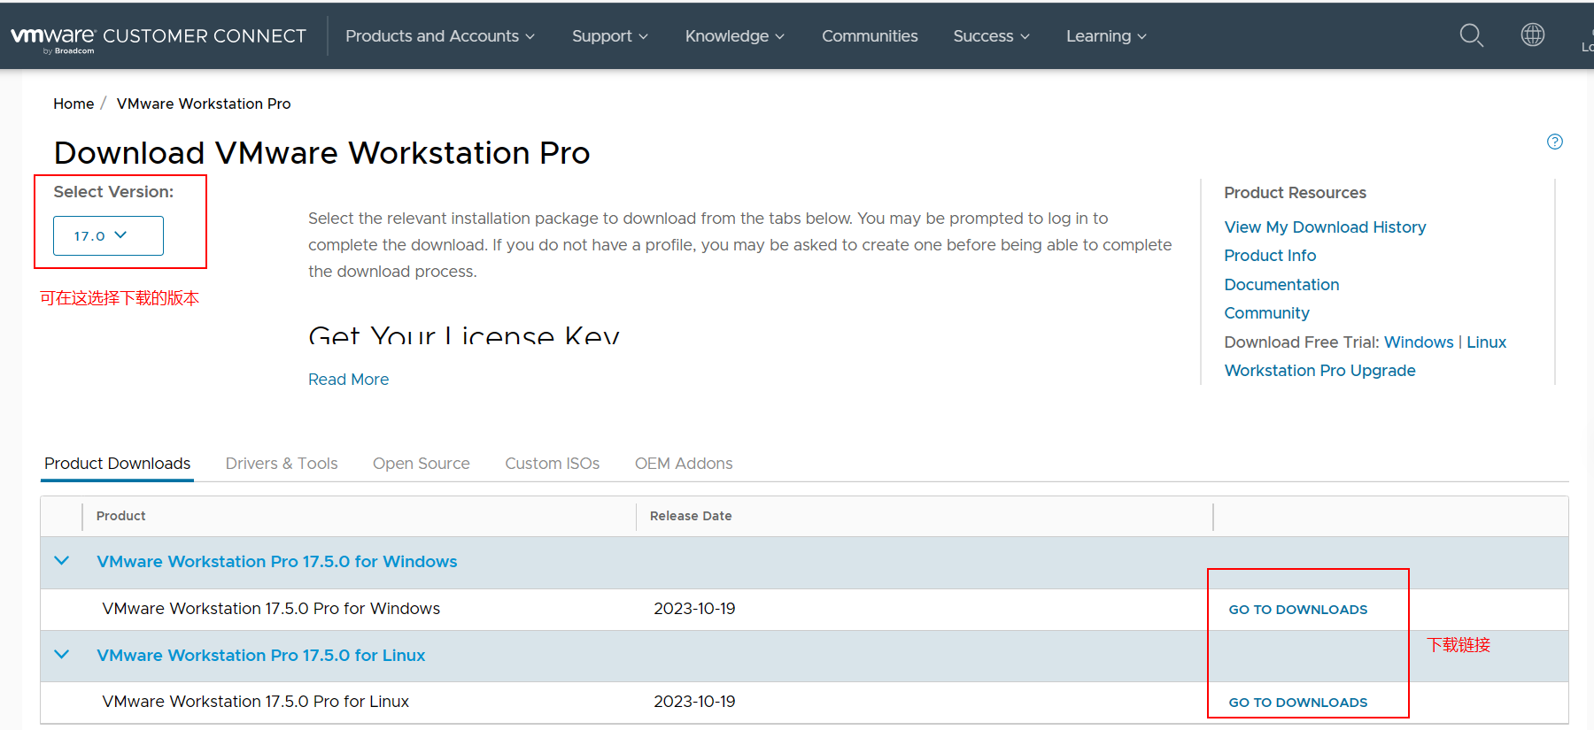1594x730 pixels.
Task: Click the help question mark icon
Action: coord(1555,142)
